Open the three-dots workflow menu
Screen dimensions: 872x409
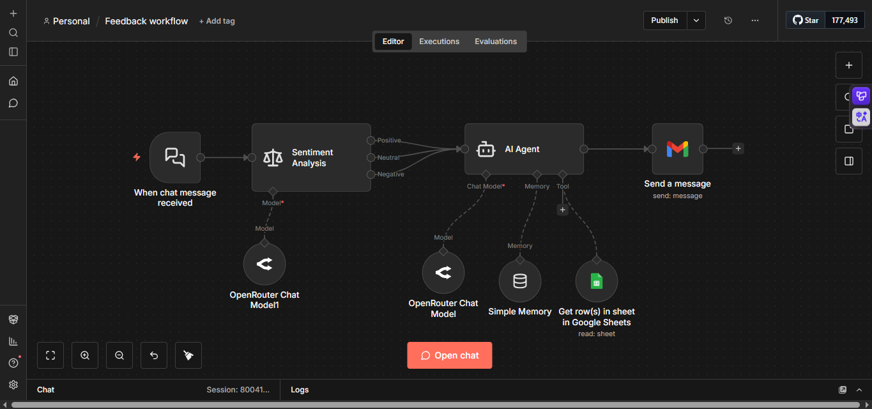755,20
